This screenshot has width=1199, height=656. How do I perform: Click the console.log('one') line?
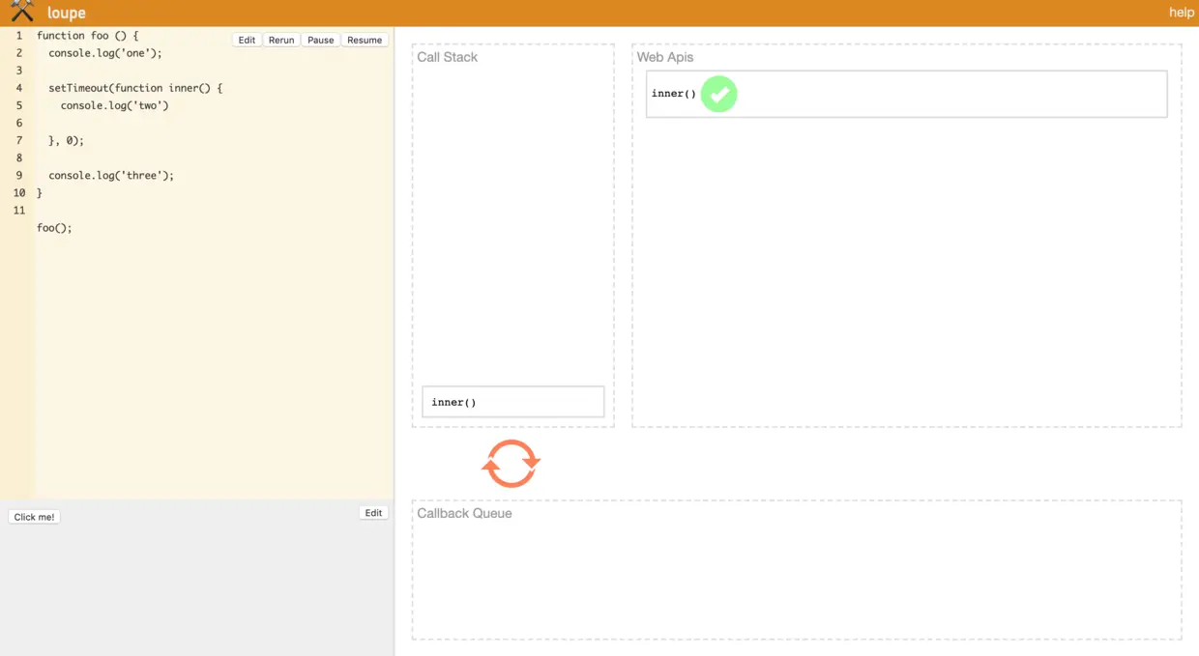pyautogui.click(x=105, y=53)
